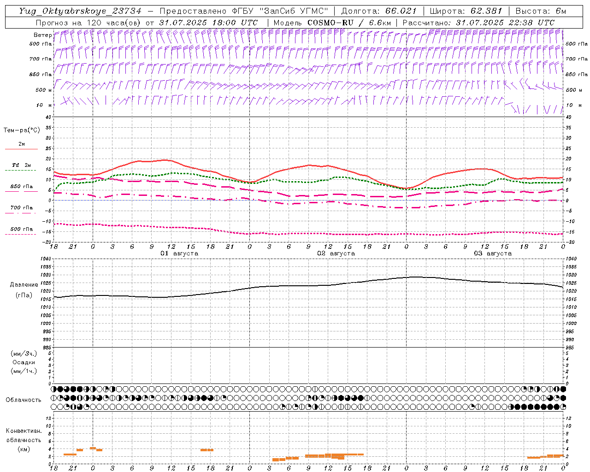This screenshot has width=590, height=472.
Task: Click the 02 августа date label
Action: click(x=336, y=254)
